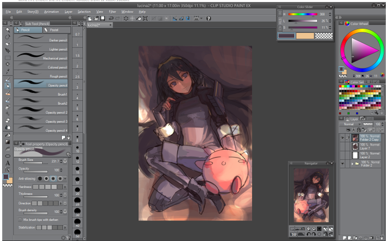Screen dimensions: 388x241
Task: Open the layer blending mode Normal dropdown
Action: pyautogui.click(x=351, y=124)
